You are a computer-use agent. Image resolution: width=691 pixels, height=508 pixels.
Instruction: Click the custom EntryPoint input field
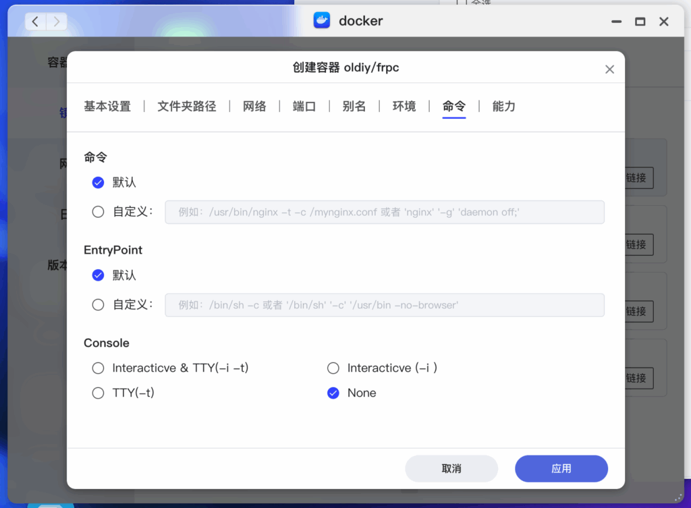pos(384,305)
